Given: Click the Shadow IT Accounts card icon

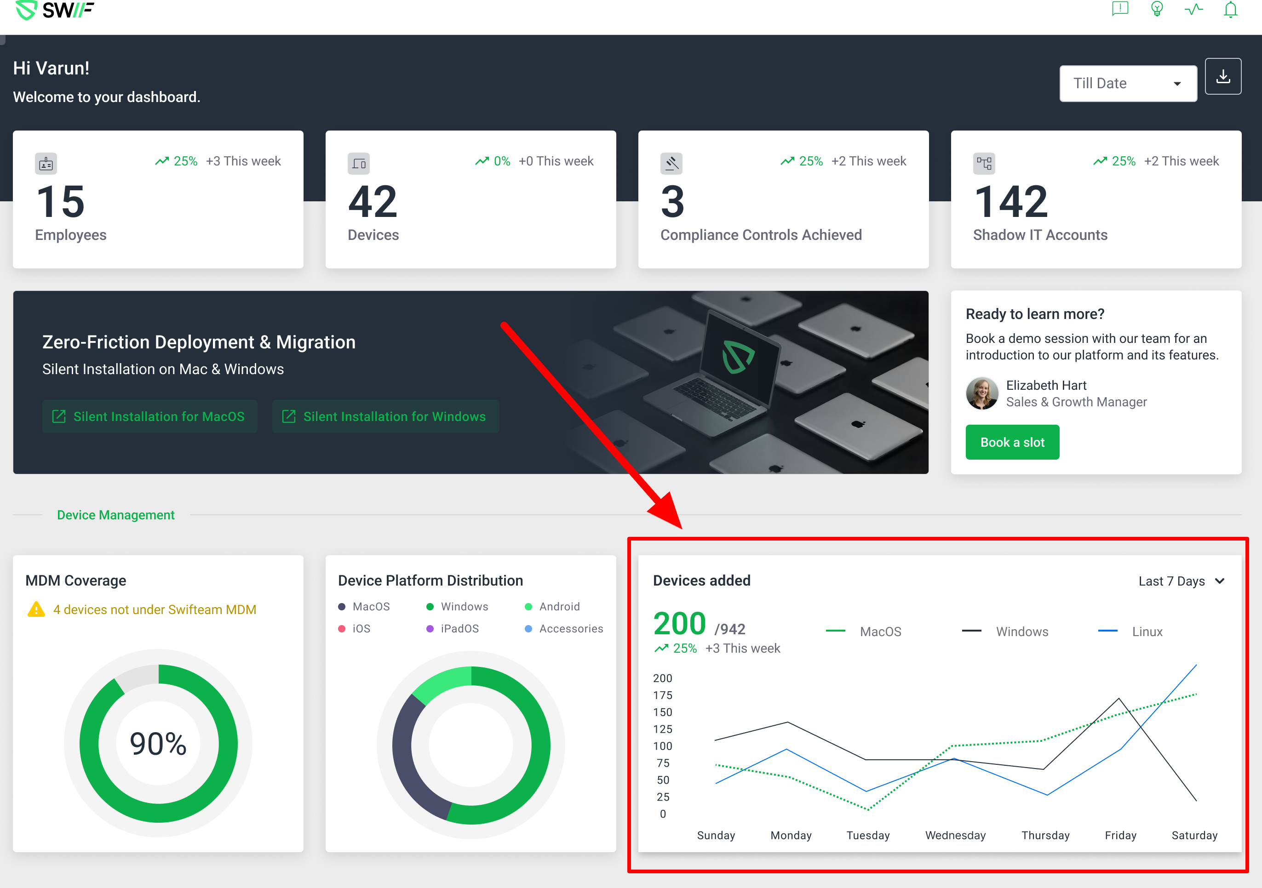Looking at the screenshot, I should tap(984, 163).
